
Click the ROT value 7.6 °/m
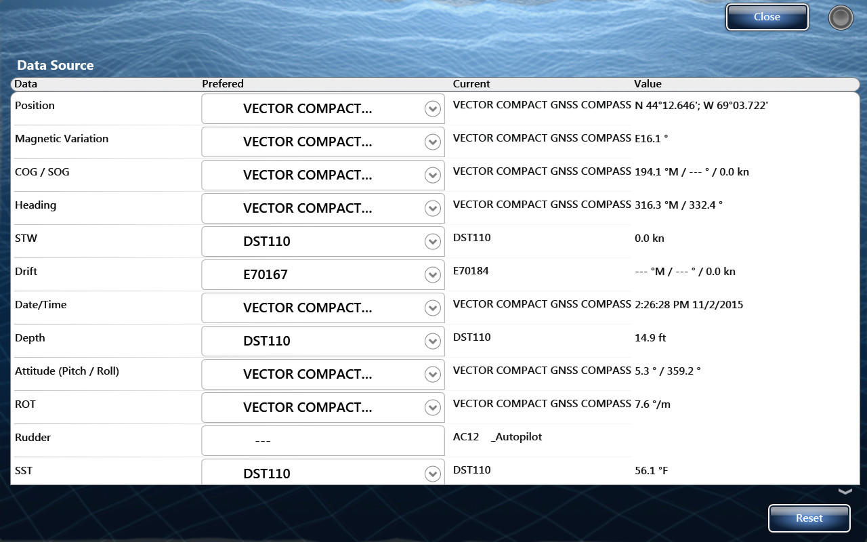652,404
